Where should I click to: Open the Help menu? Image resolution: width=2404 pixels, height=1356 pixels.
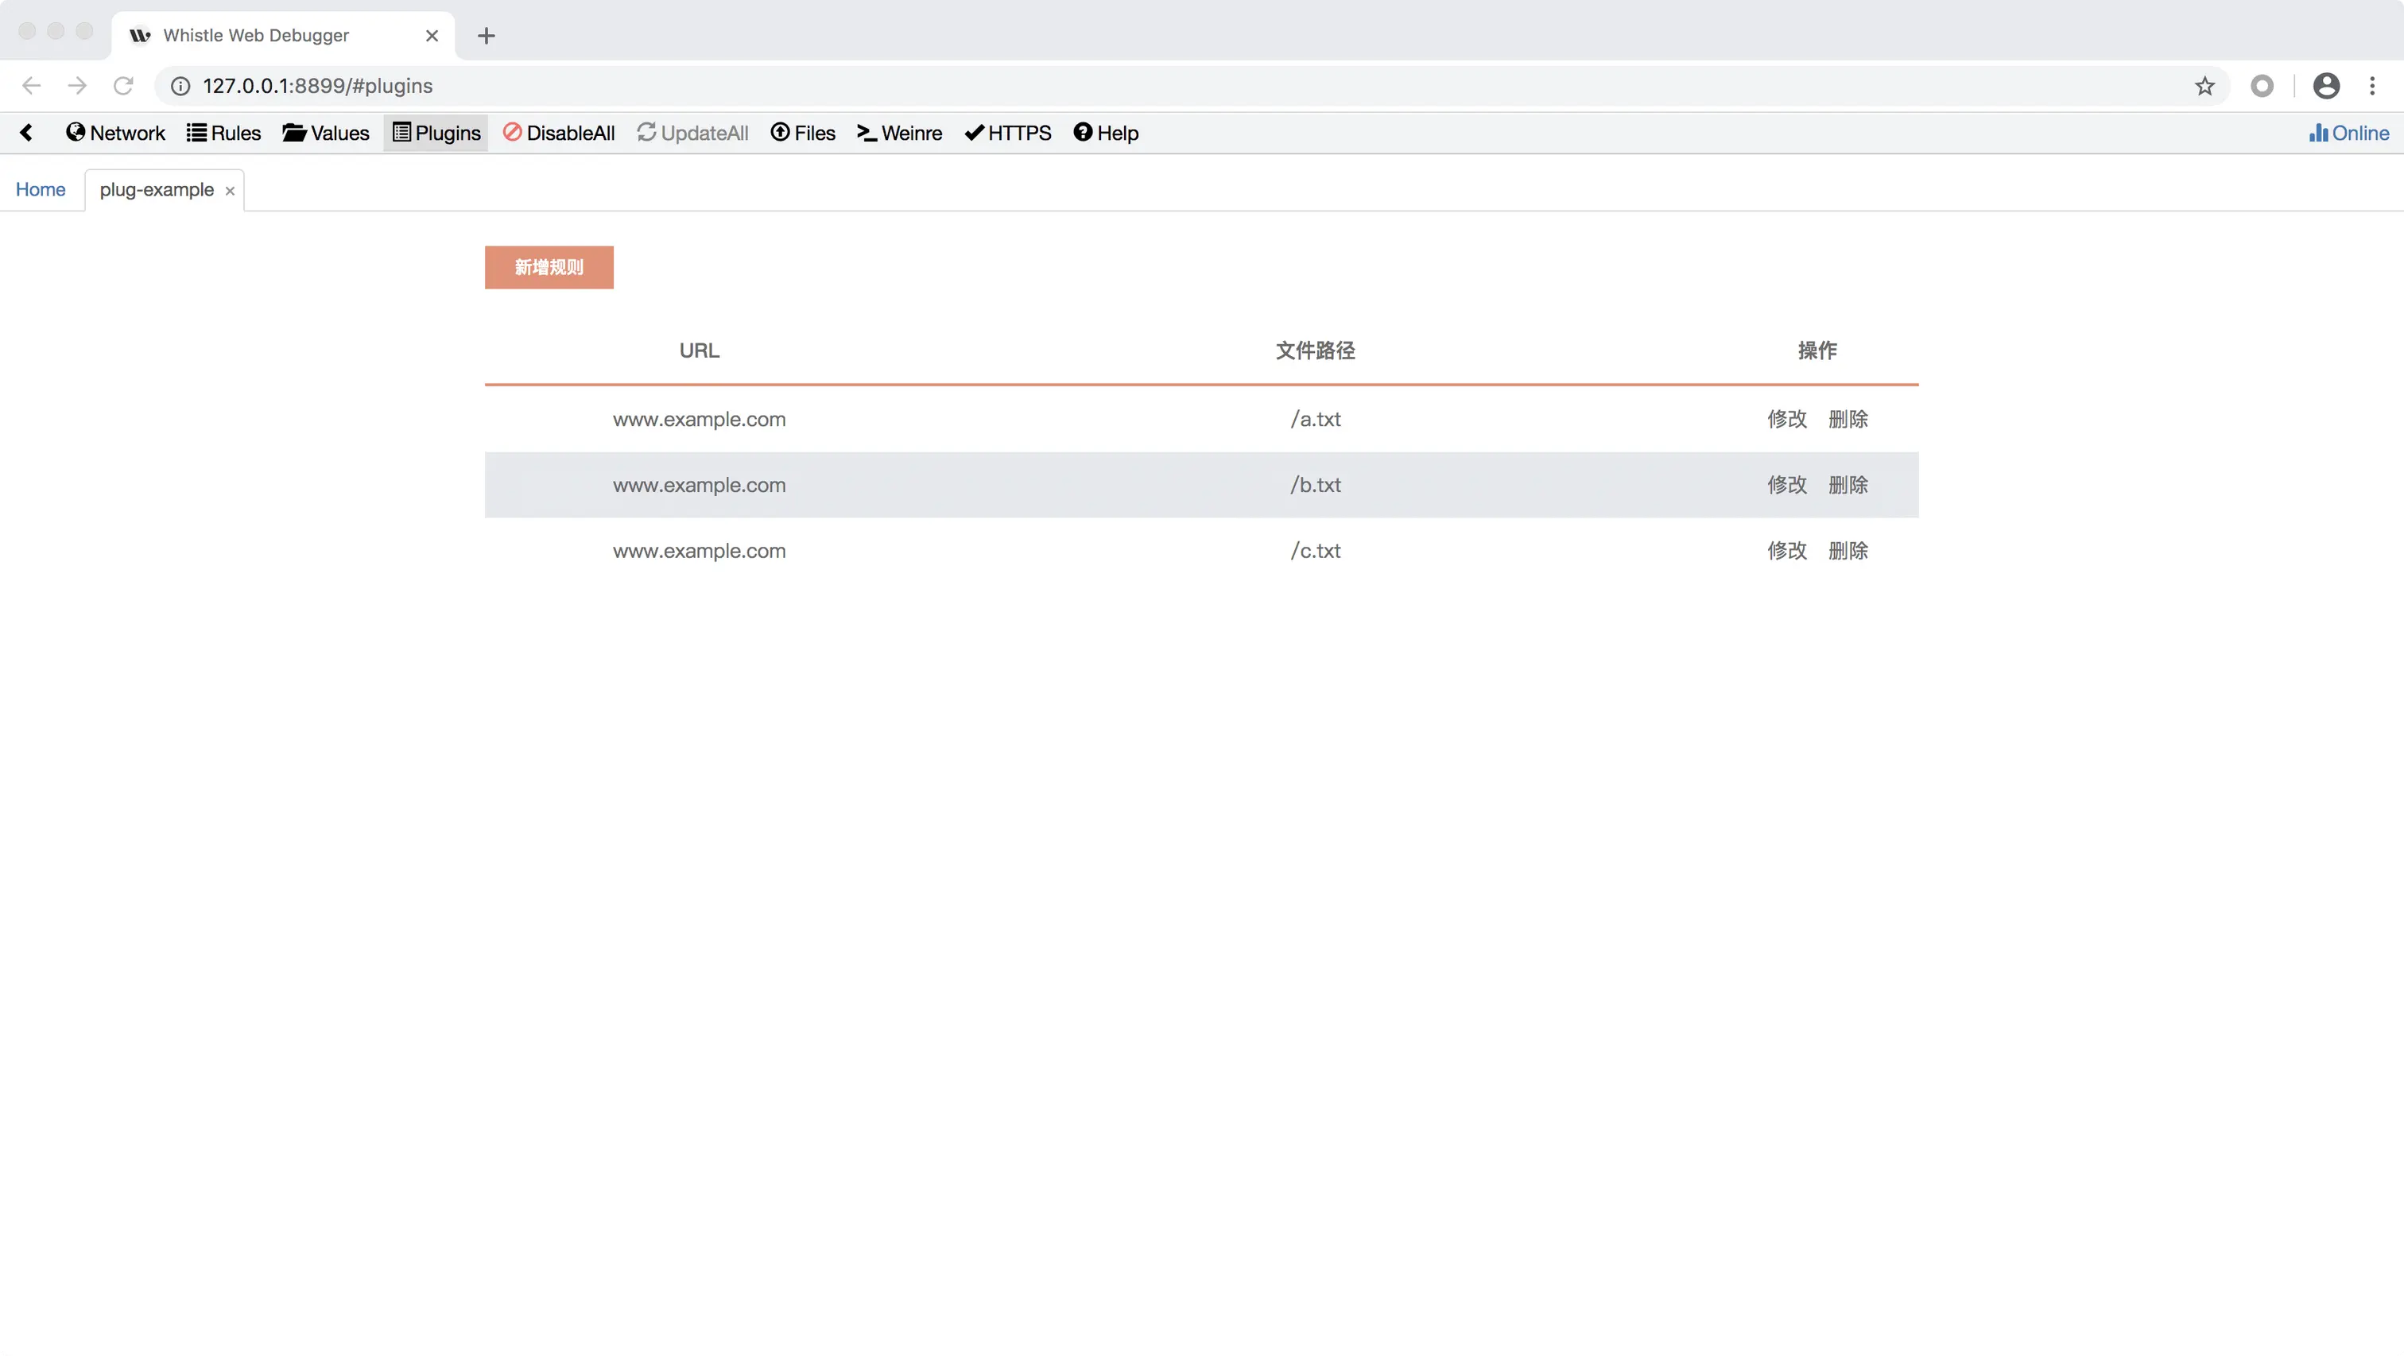[1106, 133]
